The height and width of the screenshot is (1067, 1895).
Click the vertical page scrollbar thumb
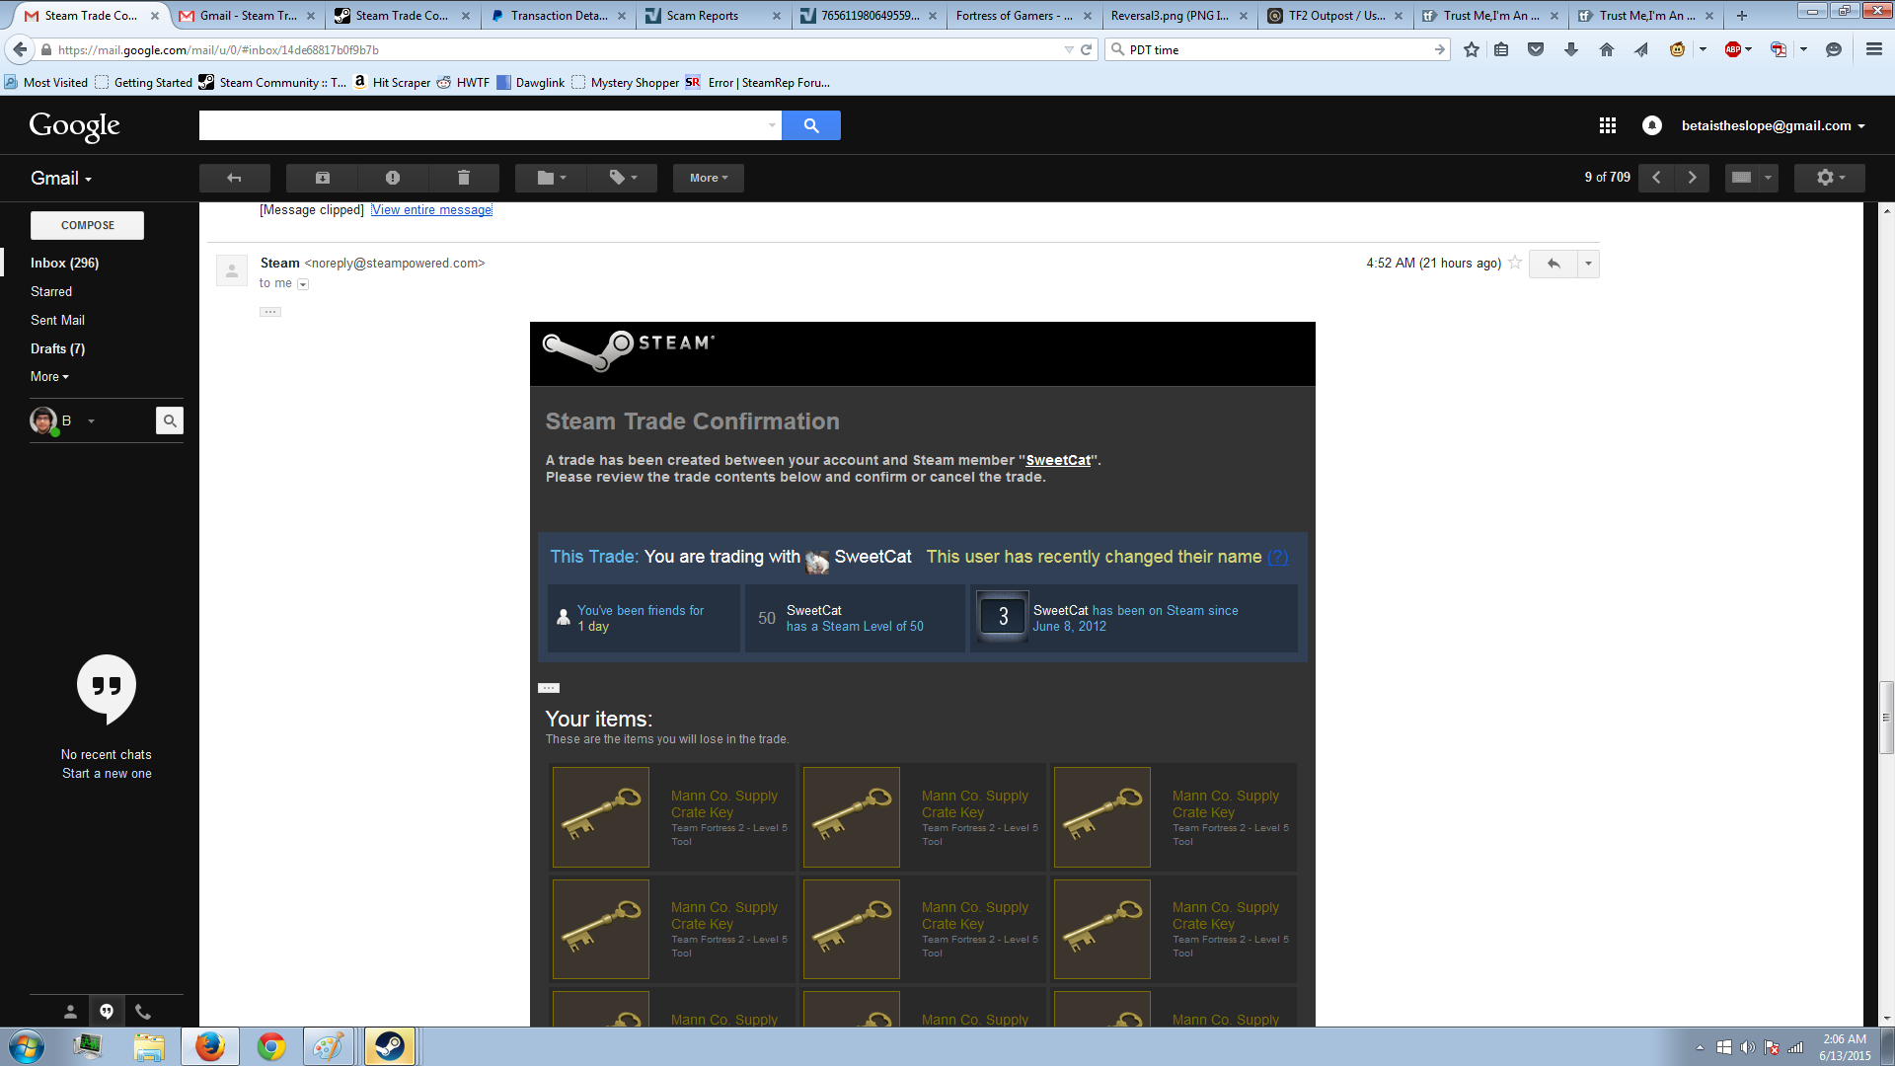1886,717
